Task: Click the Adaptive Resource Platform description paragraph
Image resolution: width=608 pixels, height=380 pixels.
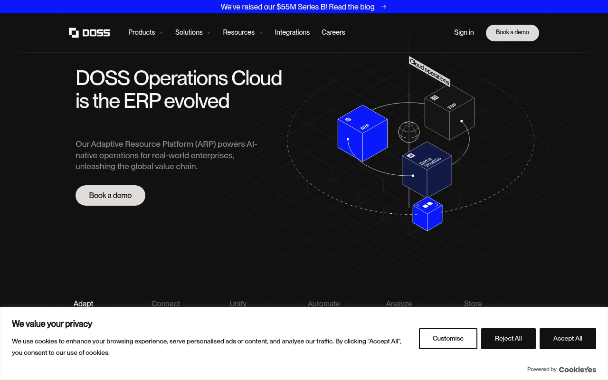Action: click(x=166, y=155)
